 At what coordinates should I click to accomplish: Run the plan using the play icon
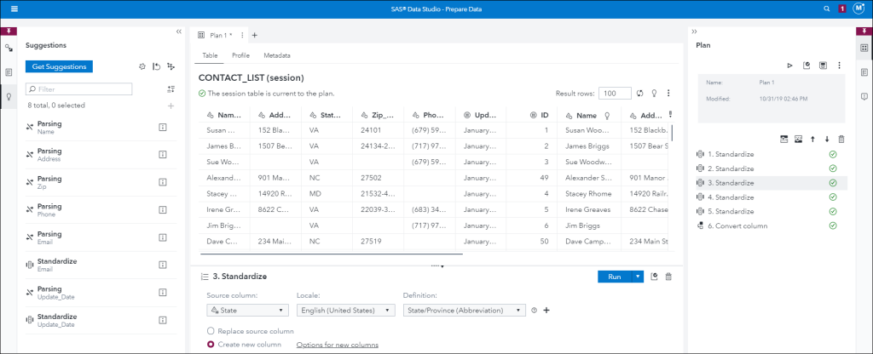[790, 65]
